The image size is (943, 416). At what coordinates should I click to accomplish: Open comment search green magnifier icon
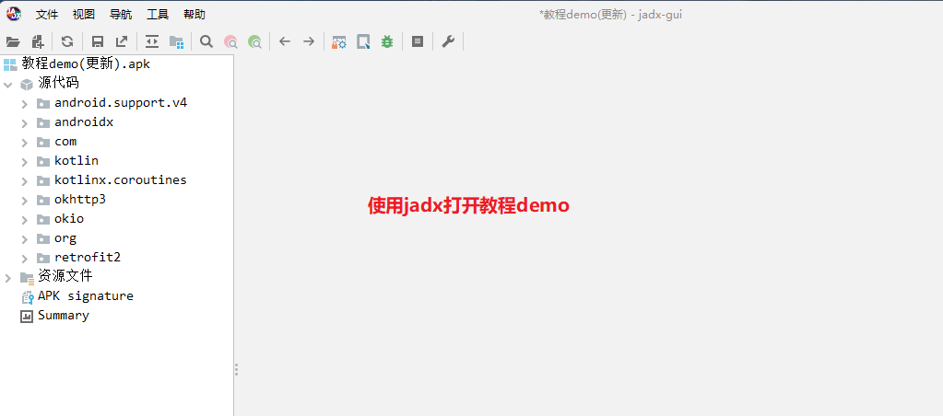pos(254,41)
